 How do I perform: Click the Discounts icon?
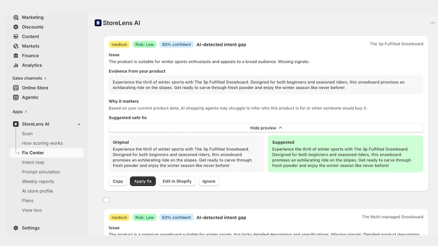(16, 27)
